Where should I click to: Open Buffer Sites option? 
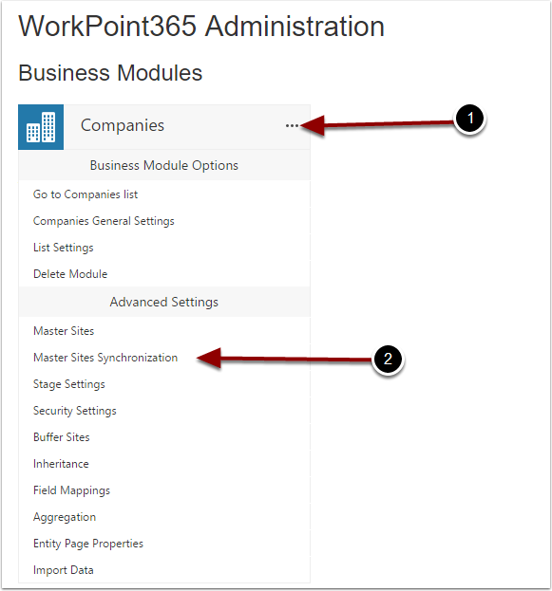[x=62, y=437]
